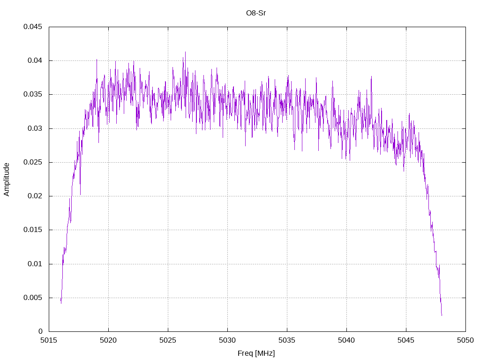Click the 5045 x-axis tick label
This screenshot has width=480, height=360.
click(x=406, y=340)
